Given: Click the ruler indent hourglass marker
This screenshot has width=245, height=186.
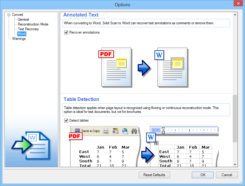Looking at the screenshot, I should click(x=163, y=130).
